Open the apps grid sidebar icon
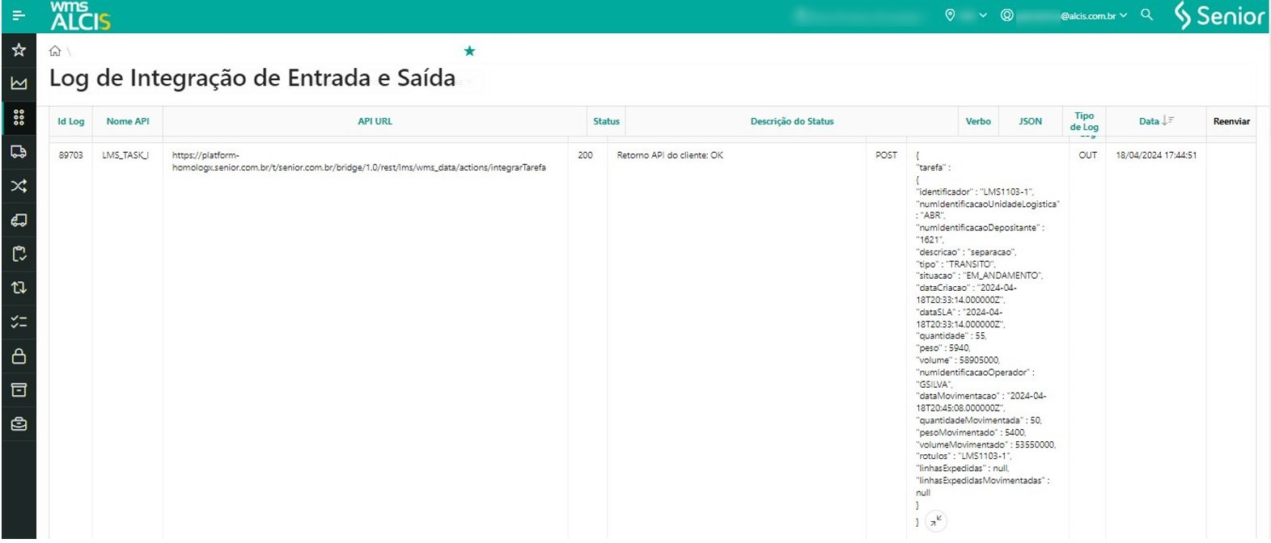This screenshot has width=1271, height=543. pyautogui.click(x=19, y=118)
